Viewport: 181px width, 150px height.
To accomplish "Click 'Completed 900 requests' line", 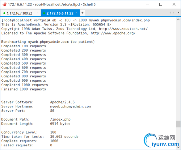I will click(x=24, y=81).
